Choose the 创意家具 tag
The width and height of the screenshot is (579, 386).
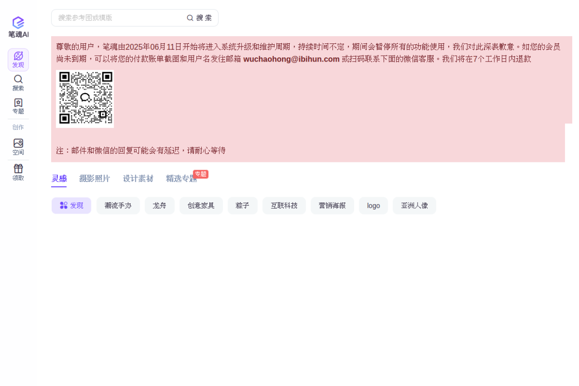tap(201, 205)
